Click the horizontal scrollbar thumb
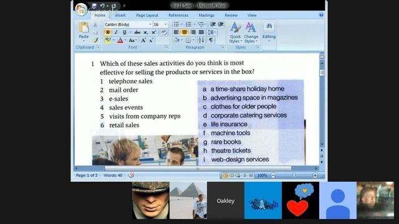399x224 pixels. coord(198,168)
